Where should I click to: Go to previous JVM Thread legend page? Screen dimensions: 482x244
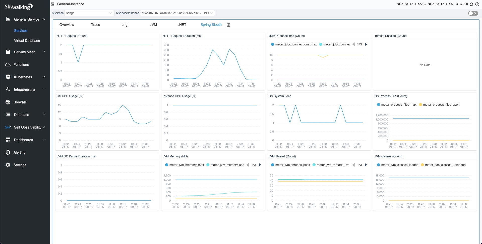353,165
